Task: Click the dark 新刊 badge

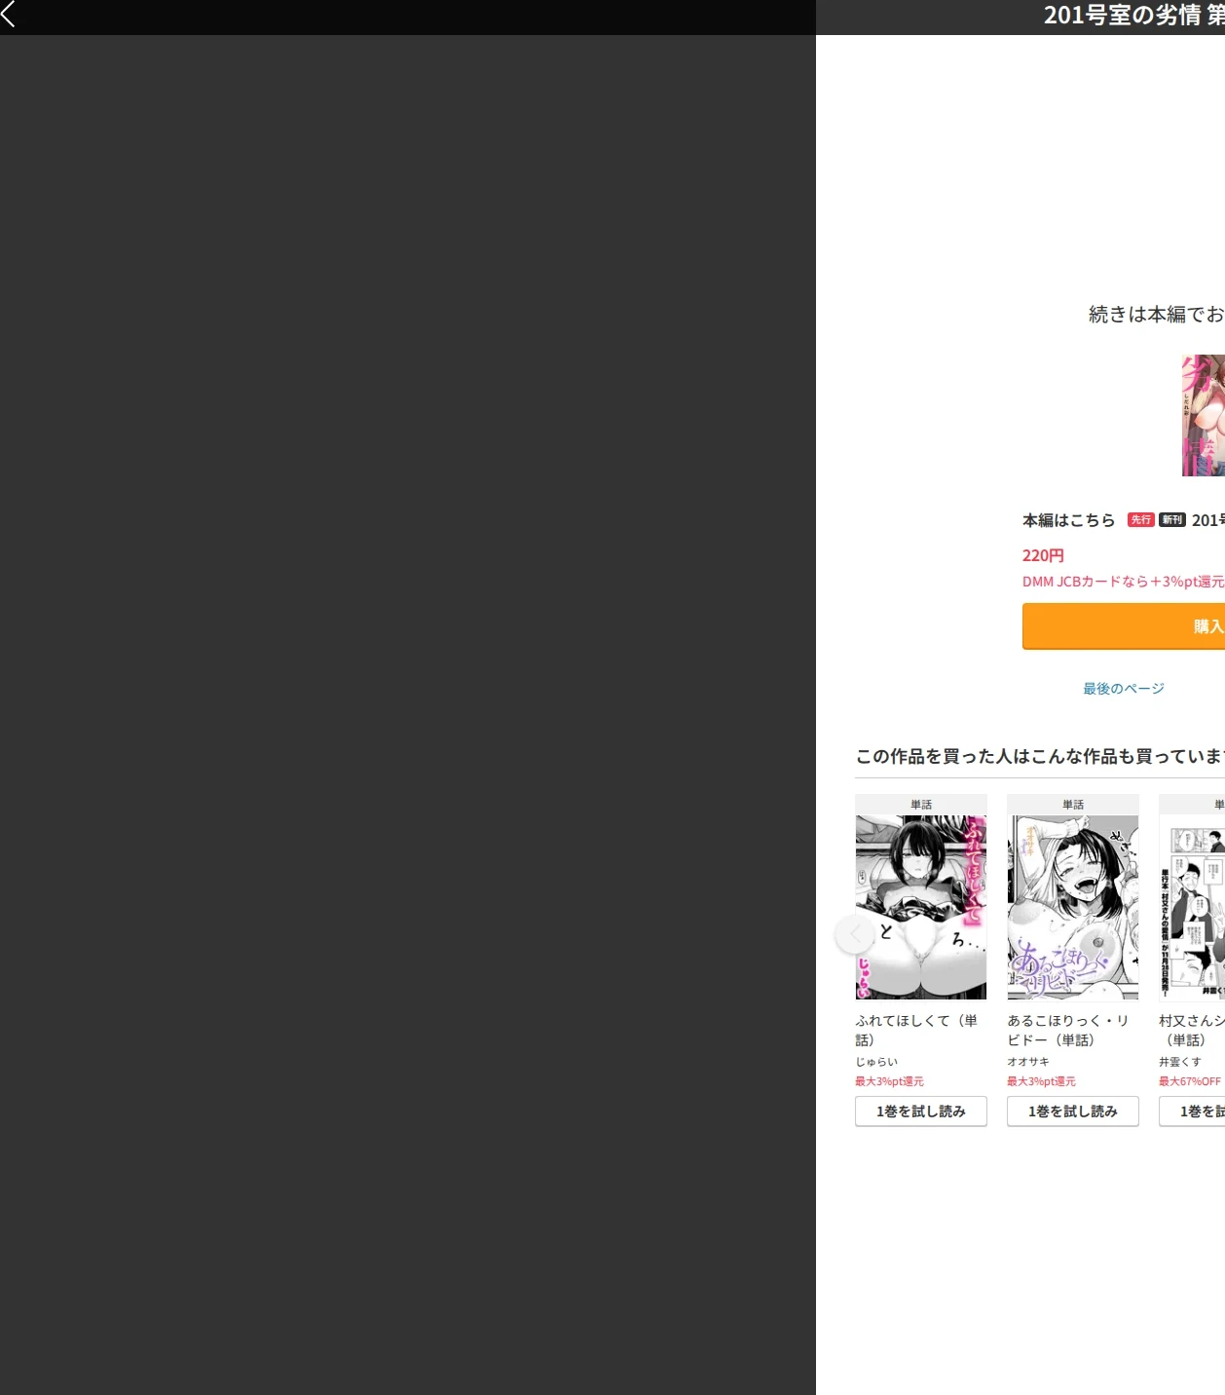Action: point(1171,520)
